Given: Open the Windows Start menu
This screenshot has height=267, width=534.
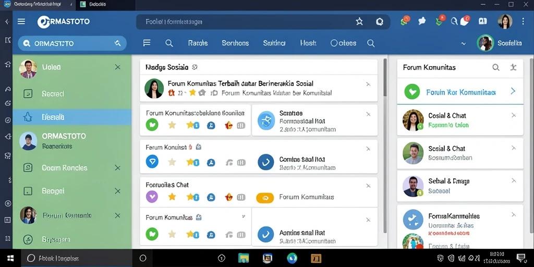Looking at the screenshot, I should pos(10,258).
